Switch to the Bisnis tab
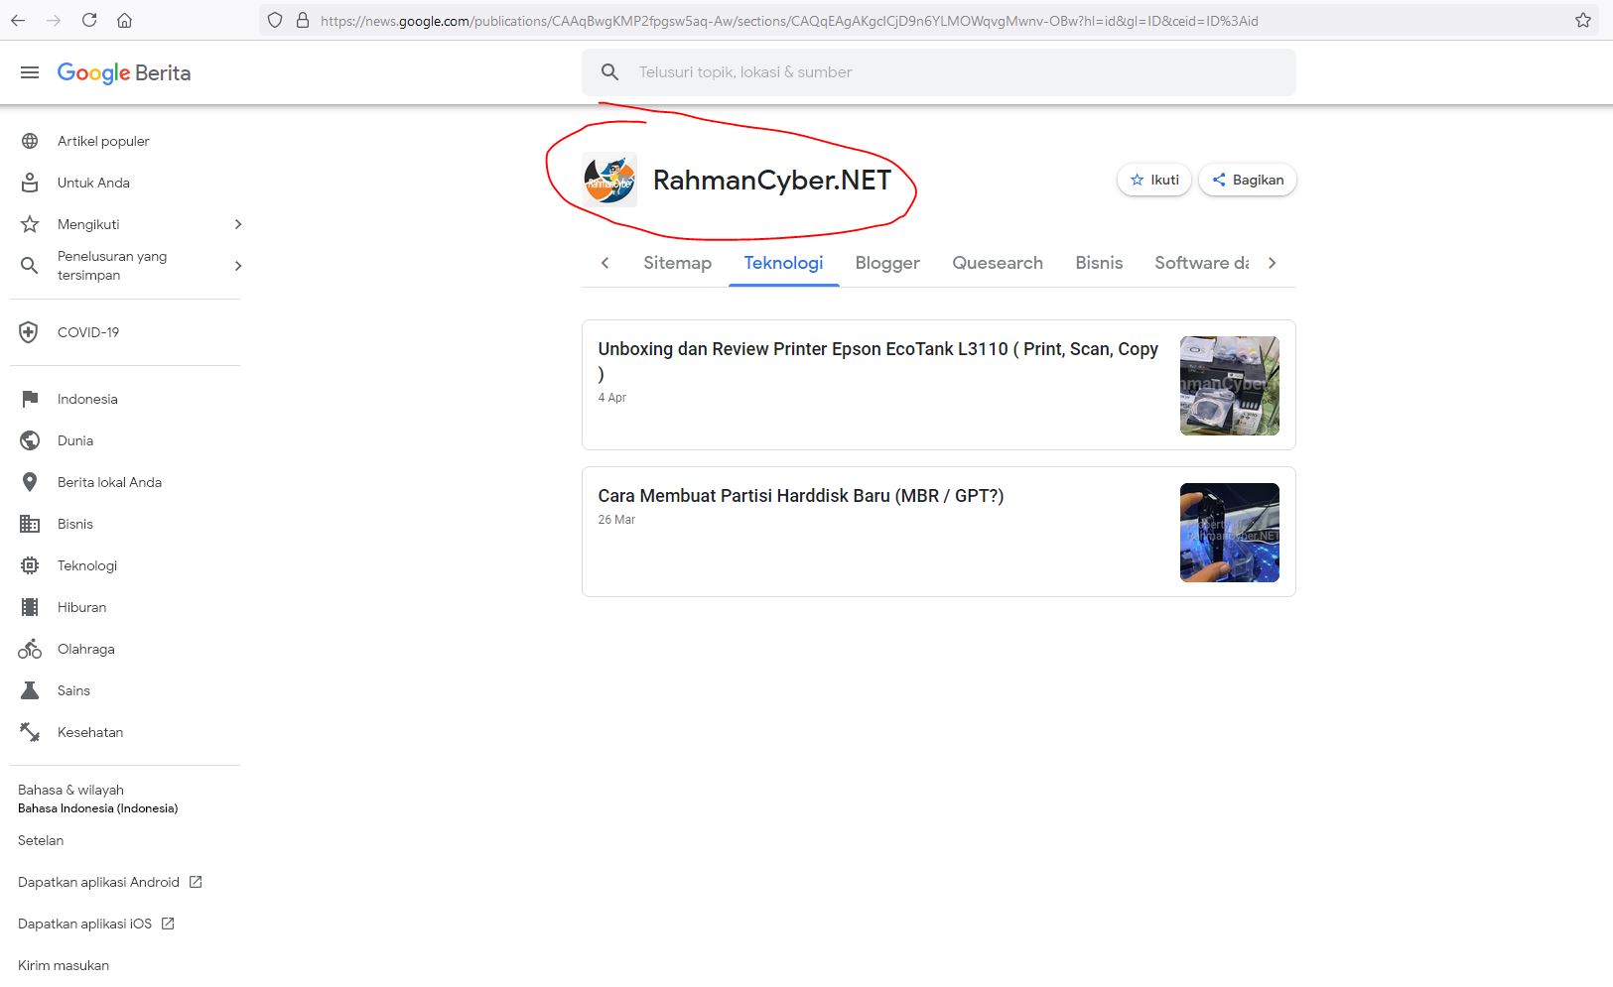The width and height of the screenshot is (1613, 987). [x=1099, y=263]
